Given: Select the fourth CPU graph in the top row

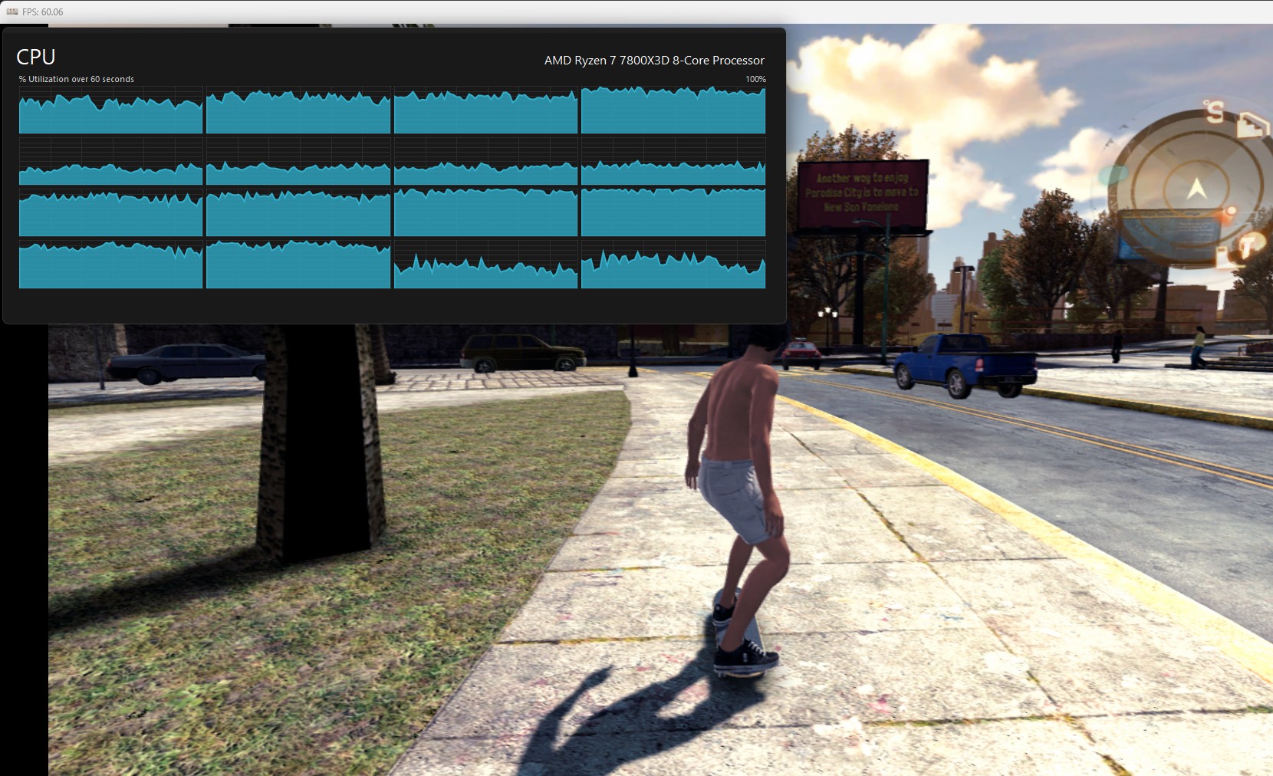Looking at the screenshot, I should pos(673,110).
